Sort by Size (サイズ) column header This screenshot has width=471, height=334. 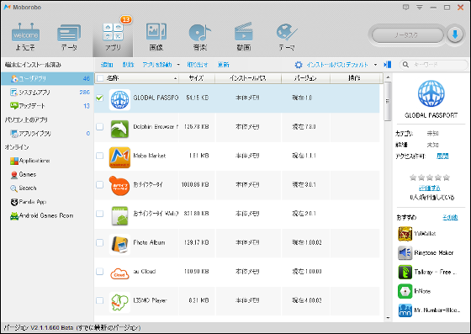click(197, 78)
